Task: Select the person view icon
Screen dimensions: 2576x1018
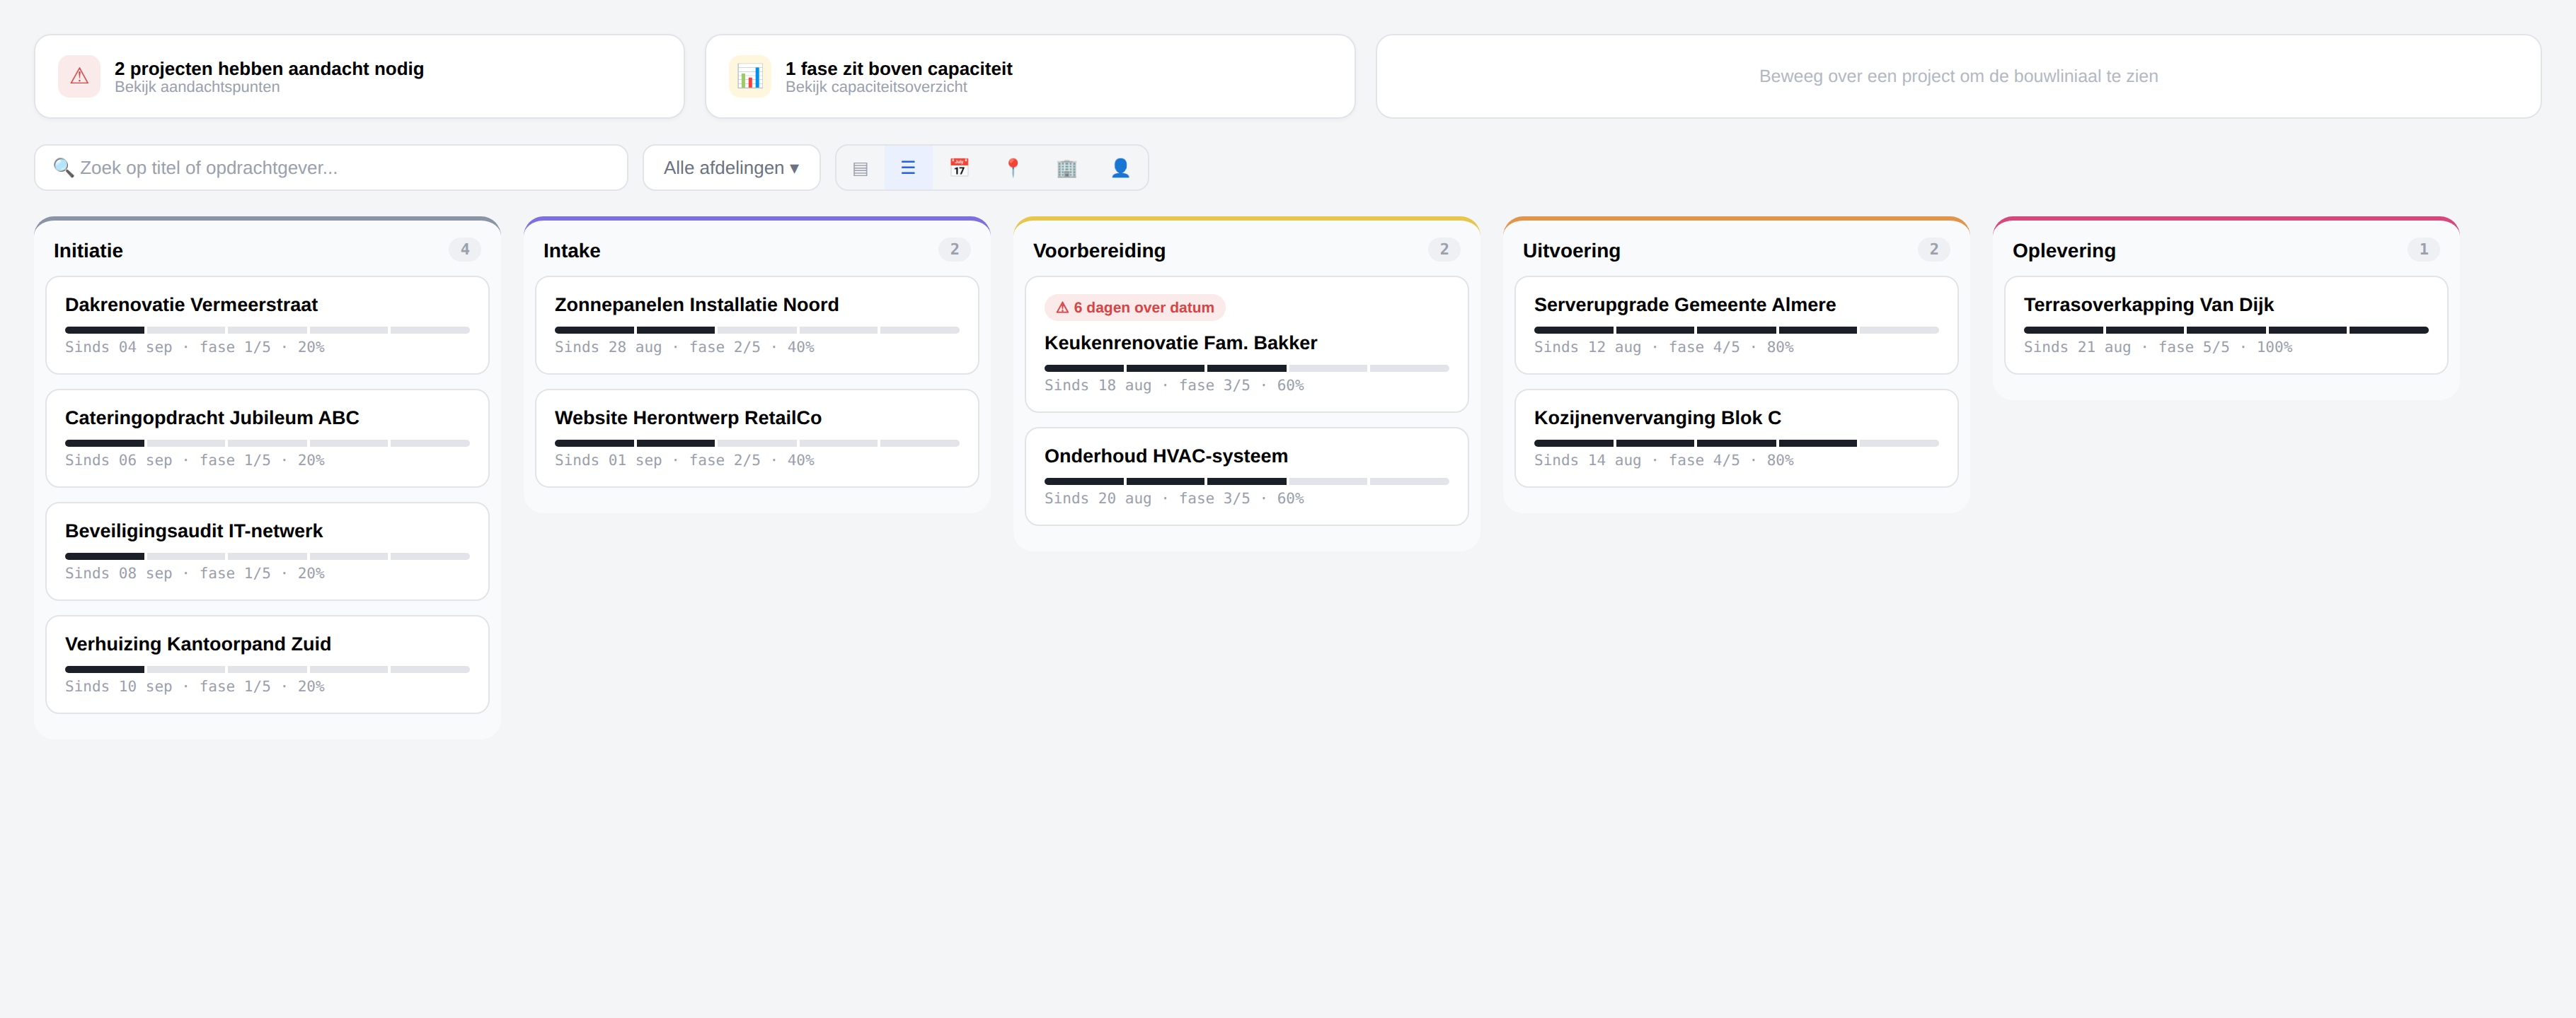Action: pyautogui.click(x=1120, y=168)
